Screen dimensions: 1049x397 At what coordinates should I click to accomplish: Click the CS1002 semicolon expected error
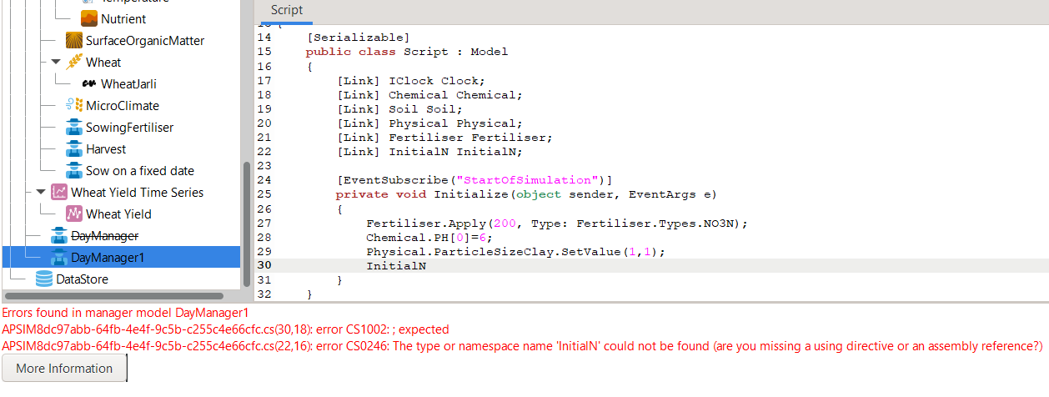pyautogui.click(x=226, y=329)
